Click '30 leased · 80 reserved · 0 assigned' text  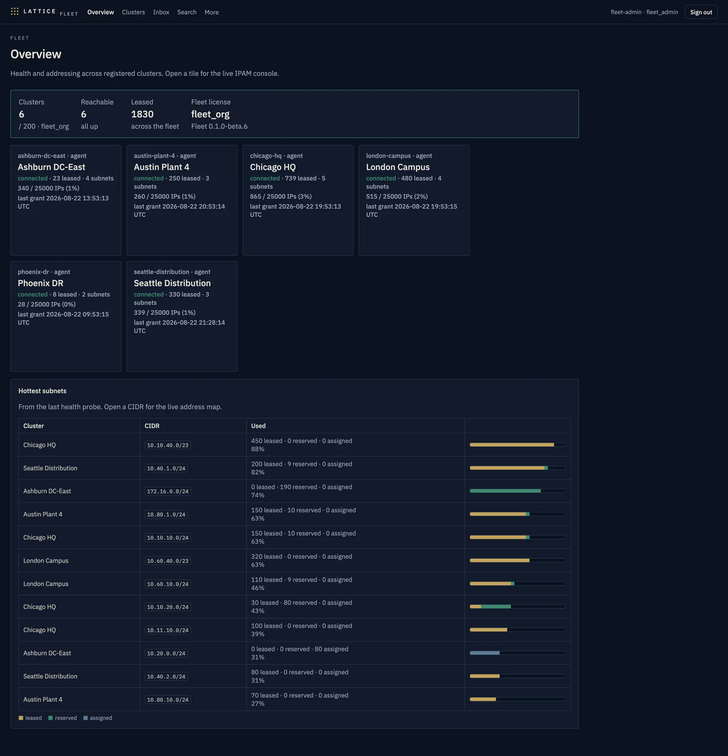(x=302, y=603)
